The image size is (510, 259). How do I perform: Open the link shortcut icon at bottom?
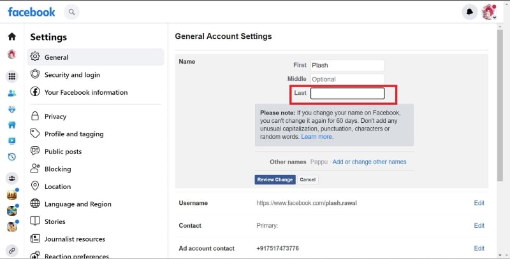coord(12,251)
